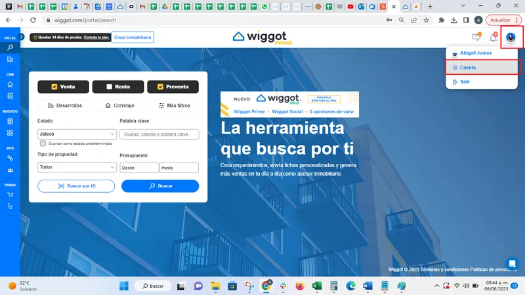Open Excel from the Windows taskbar

(317, 286)
